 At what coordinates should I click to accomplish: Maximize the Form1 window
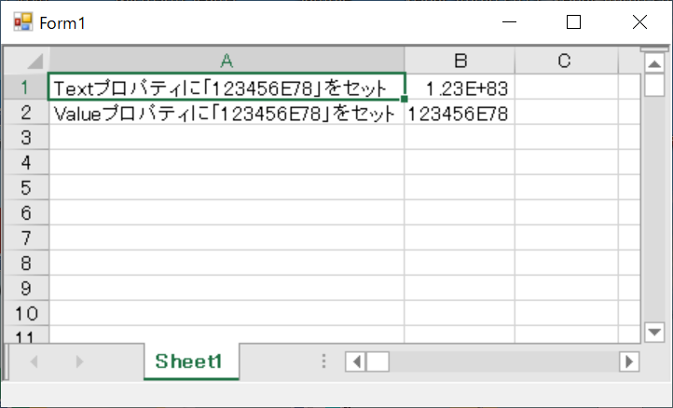(x=574, y=22)
